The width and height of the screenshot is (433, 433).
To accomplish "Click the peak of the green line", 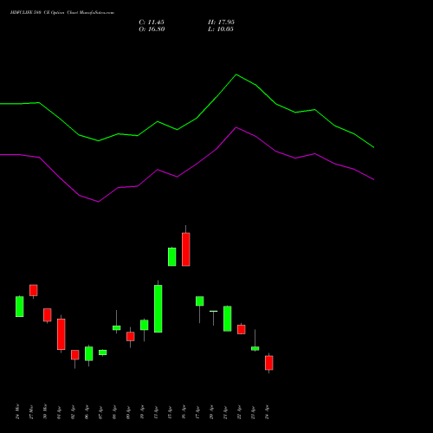I will click(x=236, y=74).
